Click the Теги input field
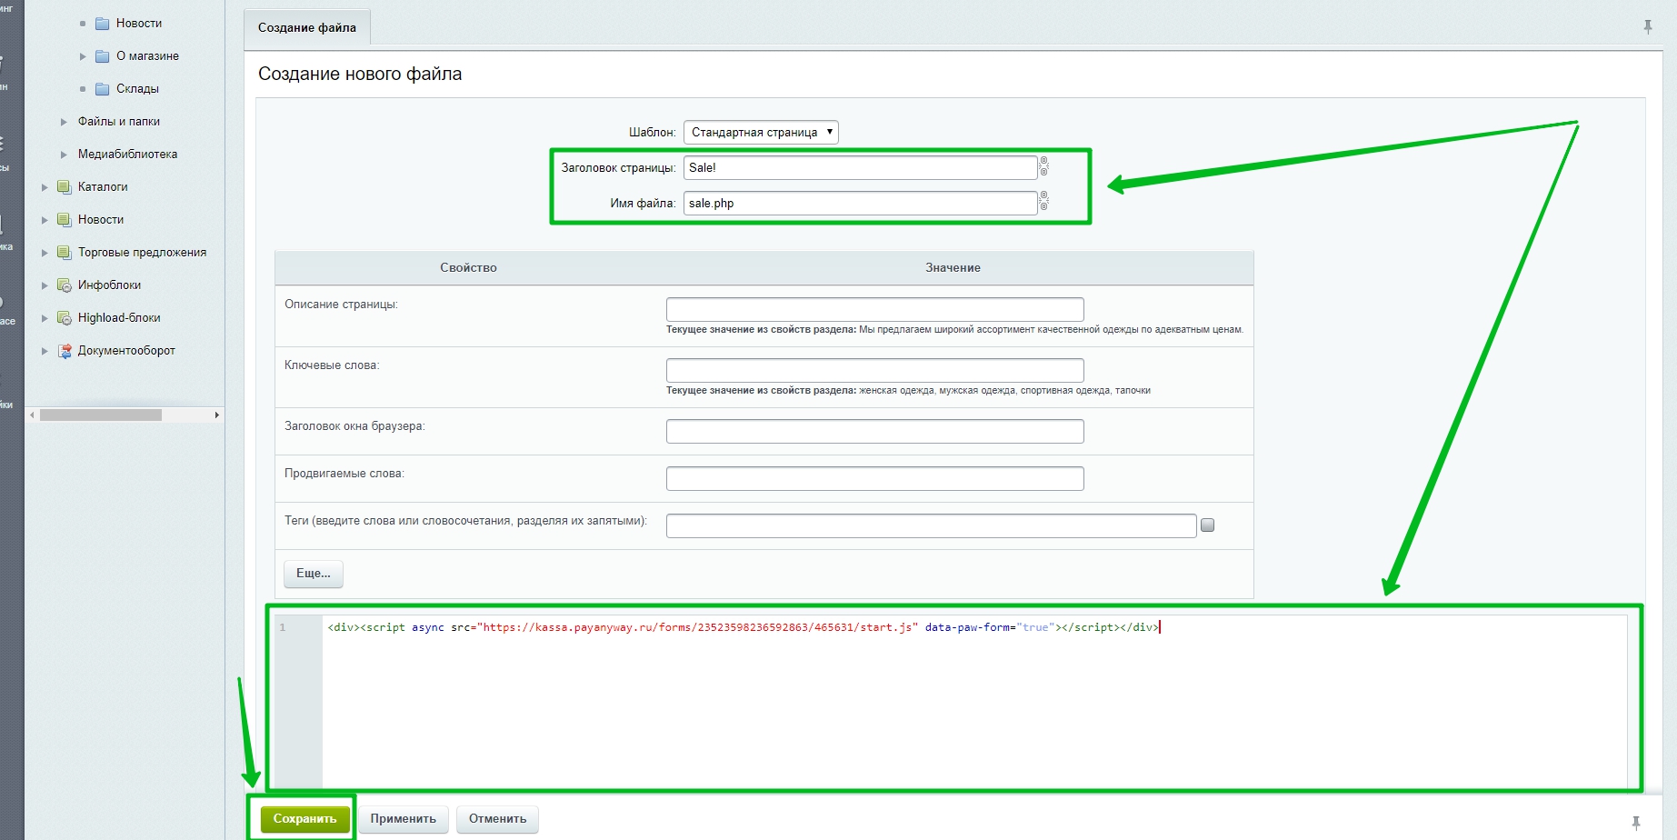1677x840 pixels. click(x=931, y=525)
